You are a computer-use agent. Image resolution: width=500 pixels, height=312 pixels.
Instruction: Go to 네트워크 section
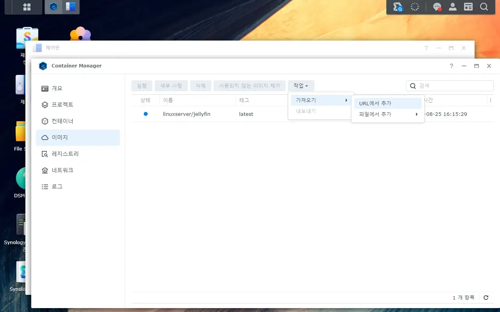(78, 170)
